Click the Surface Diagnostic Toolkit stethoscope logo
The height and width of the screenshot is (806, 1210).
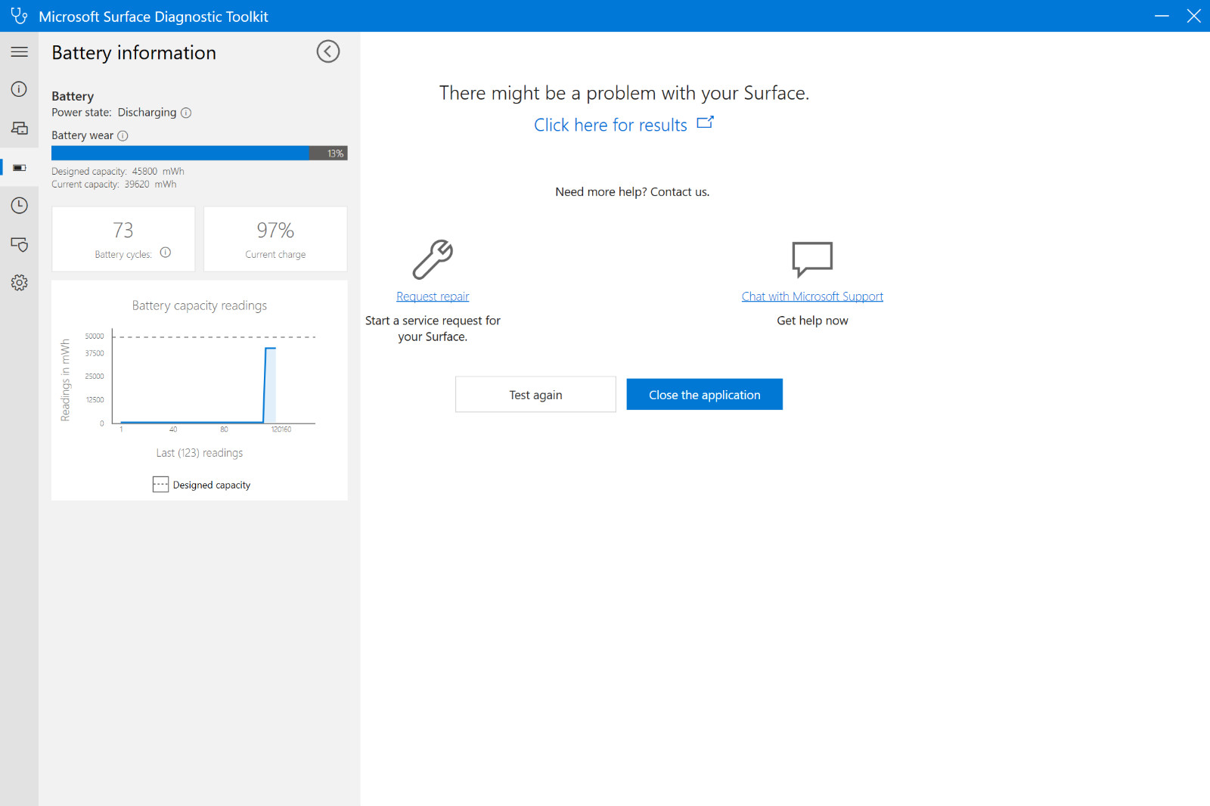click(19, 16)
